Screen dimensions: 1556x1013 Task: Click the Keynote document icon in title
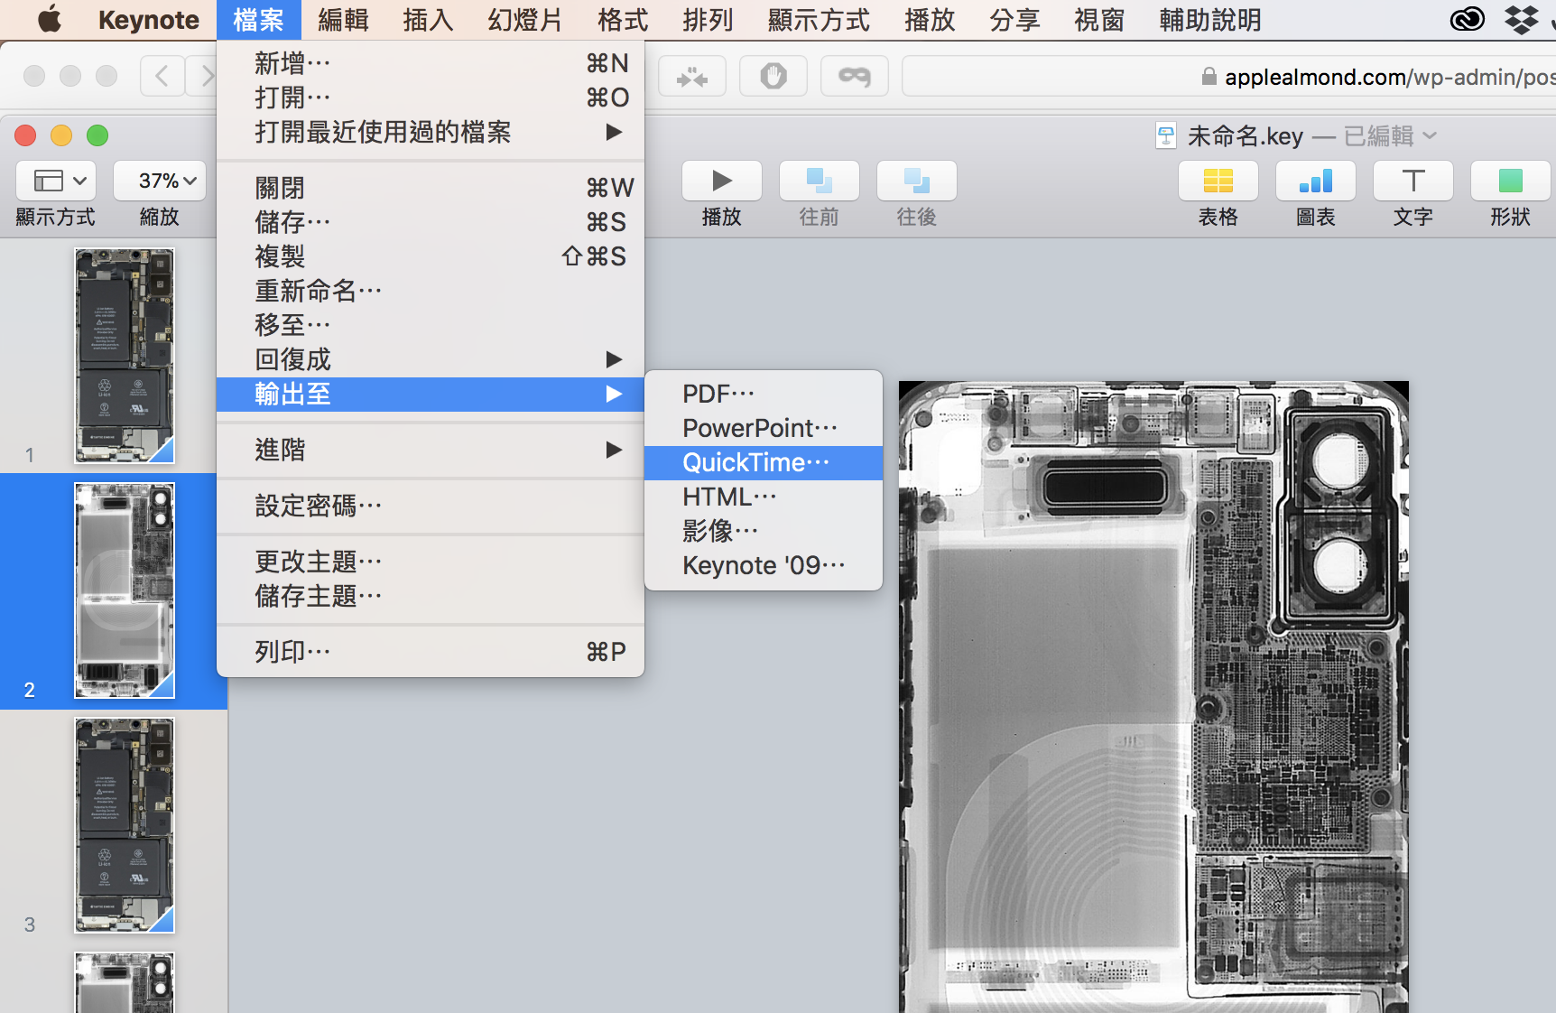pos(1166,135)
